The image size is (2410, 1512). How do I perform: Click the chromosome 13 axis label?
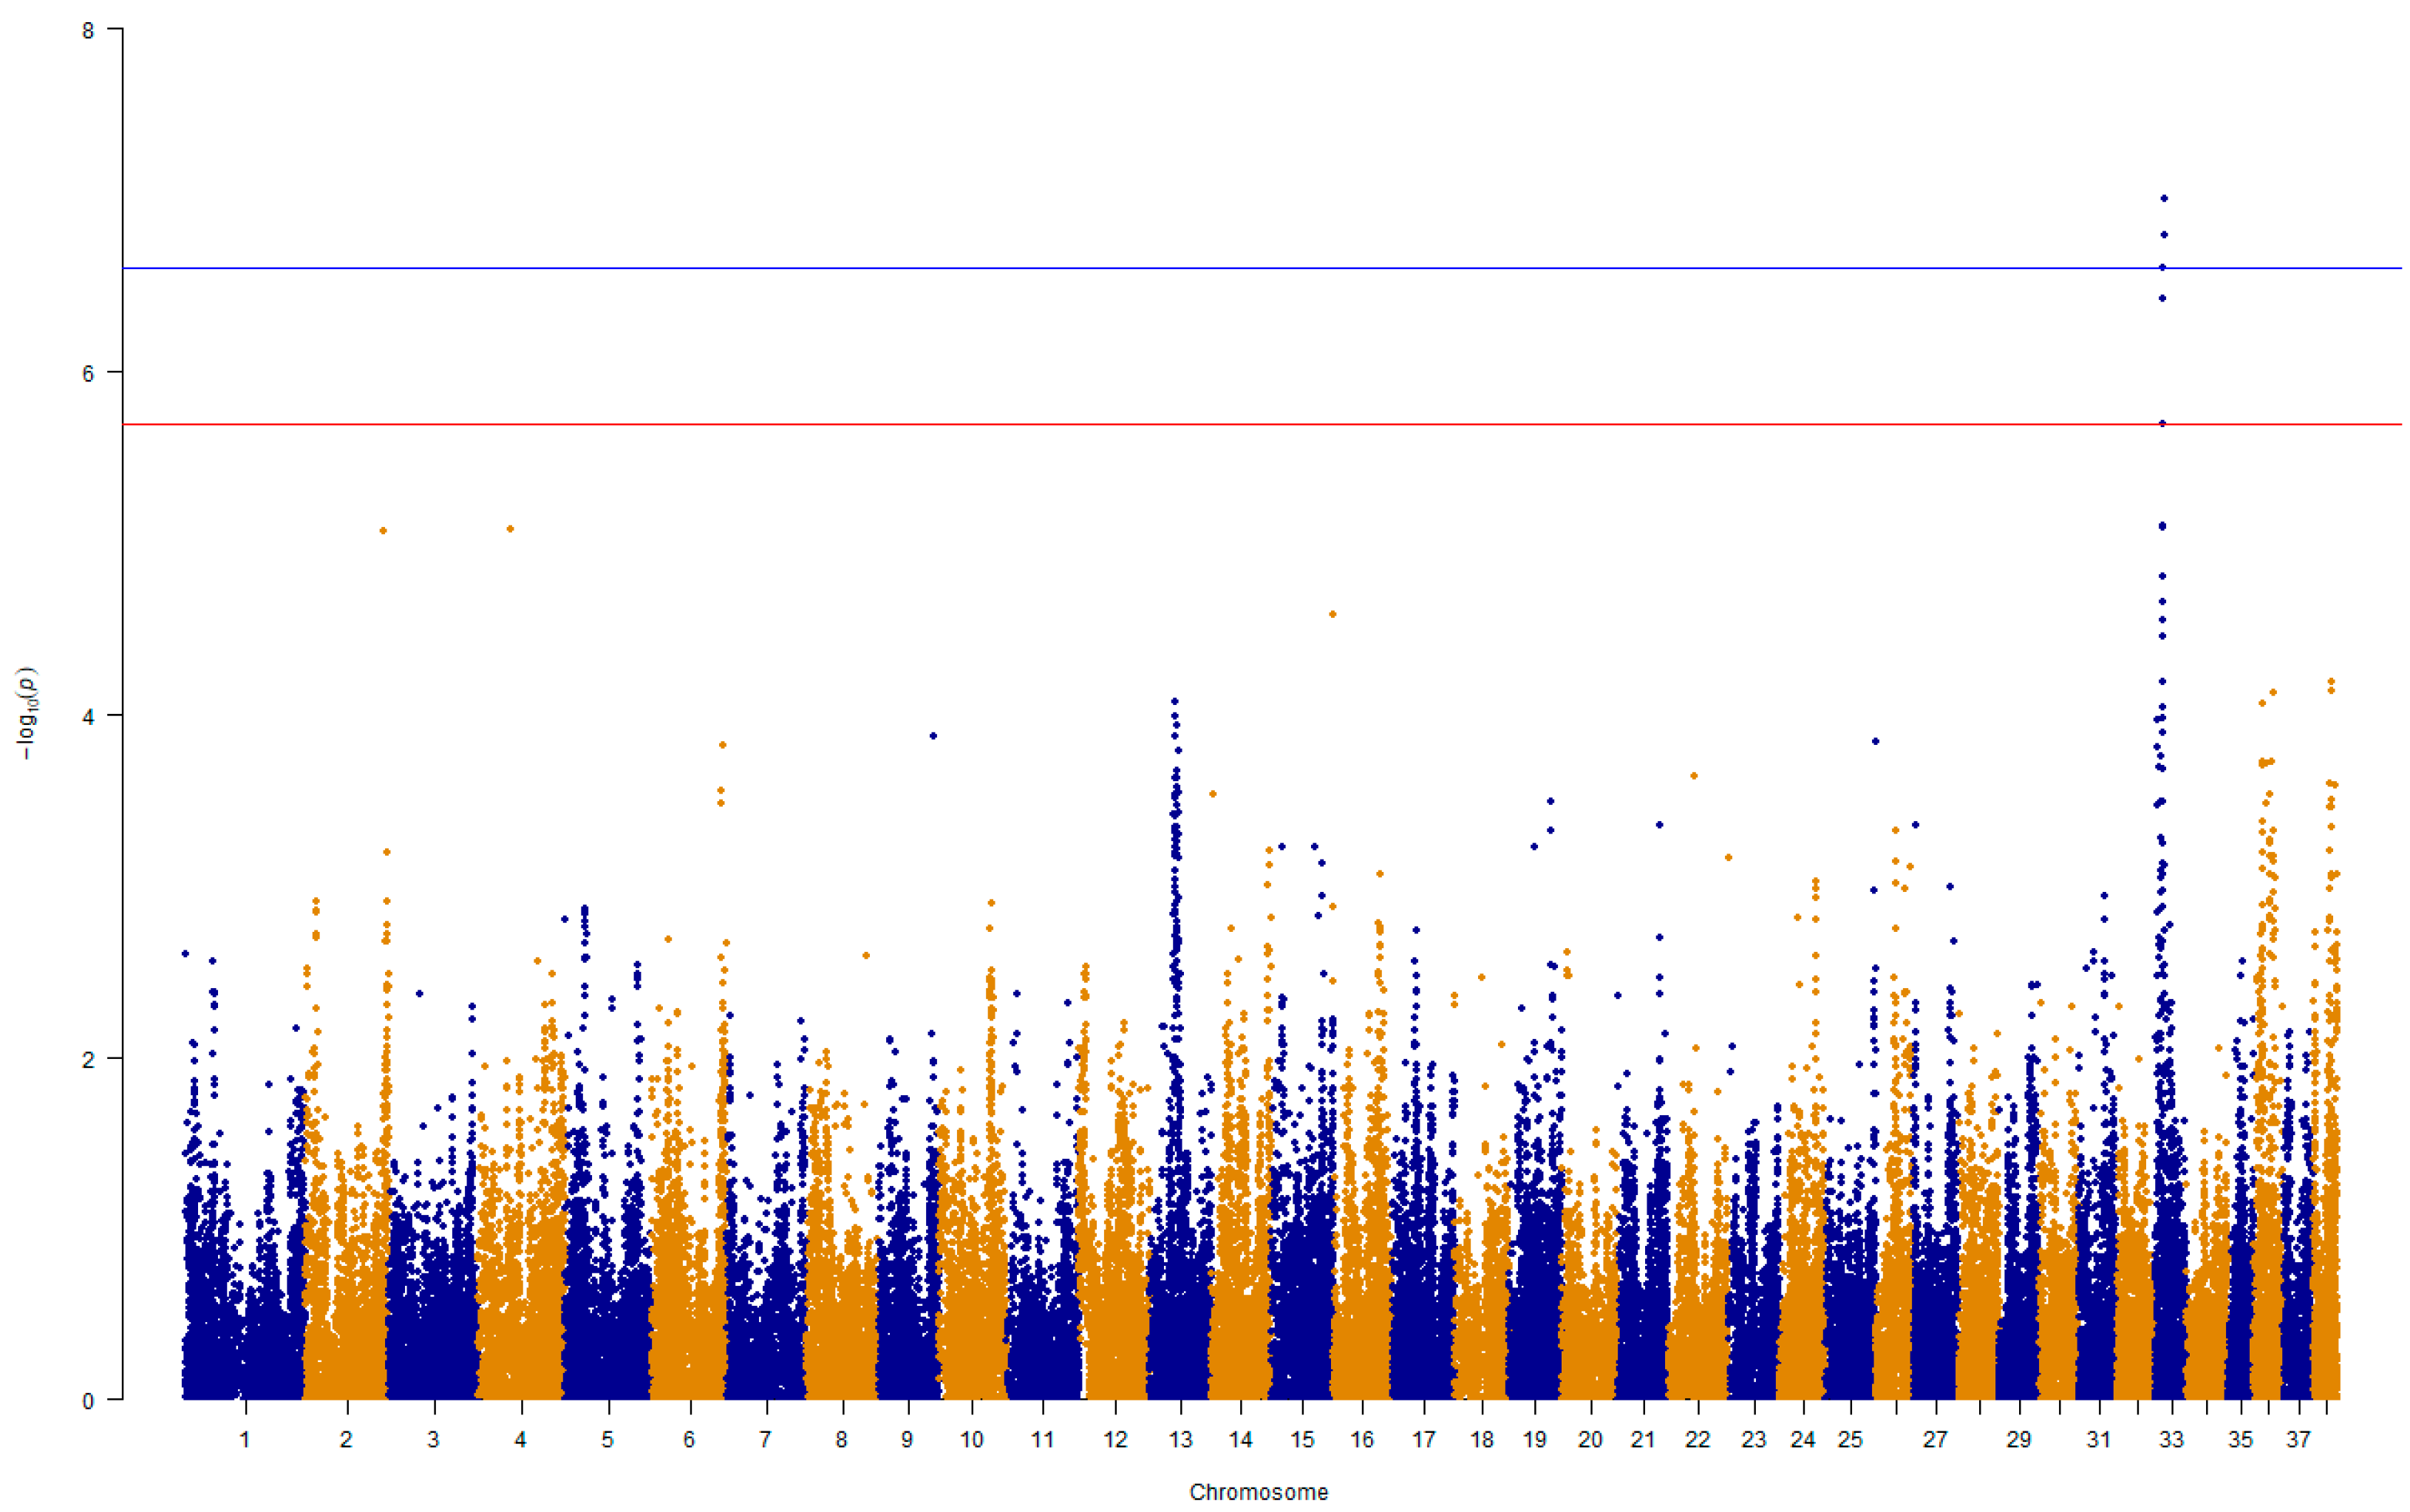point(1180,1439)
